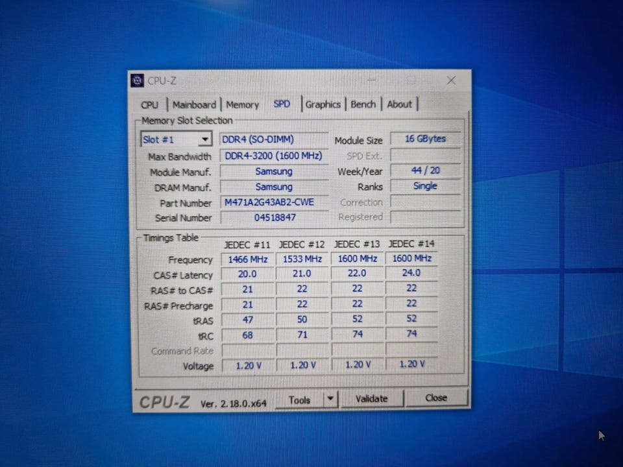The width and height of the screenshot is (623, 467).
Task: Click JEDEC #14 voltage 1.20 V cell
Action: [x=411, y=364]
